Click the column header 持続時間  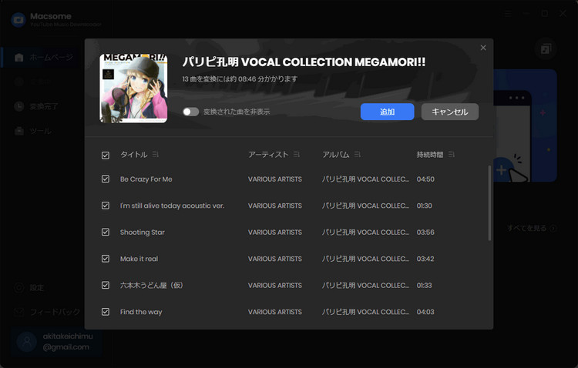(x=430, y=154)
